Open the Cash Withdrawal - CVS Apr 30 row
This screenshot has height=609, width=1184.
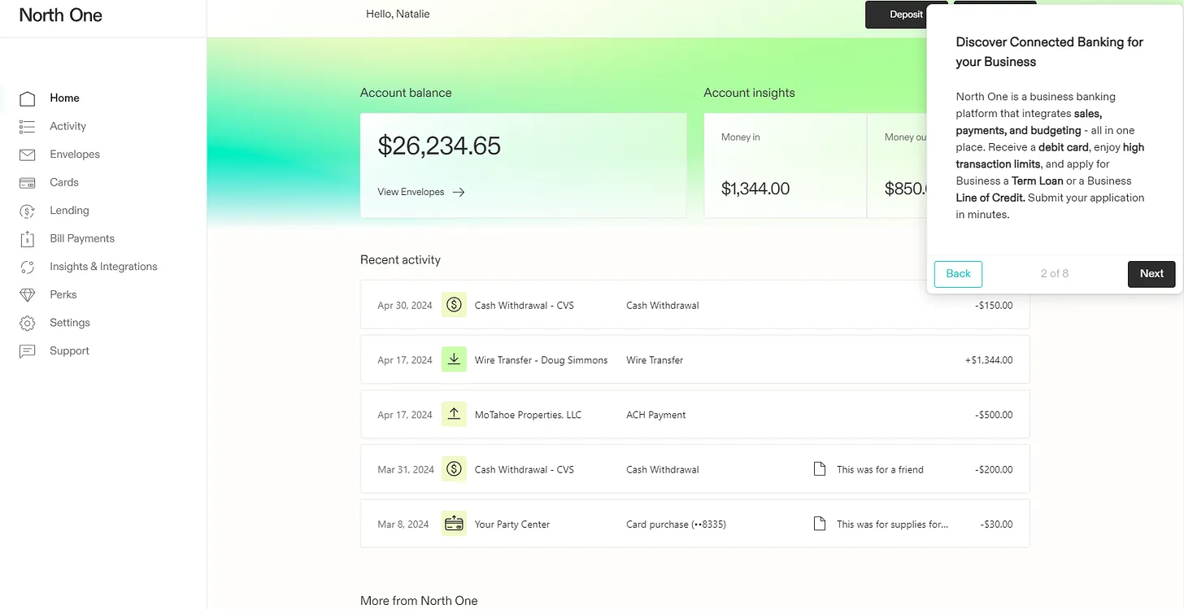click(694, 305)
